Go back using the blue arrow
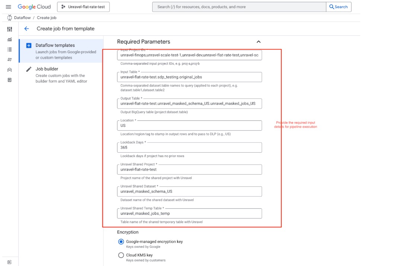The width and height of the screenshot is (393, 266). coord(26,29)
